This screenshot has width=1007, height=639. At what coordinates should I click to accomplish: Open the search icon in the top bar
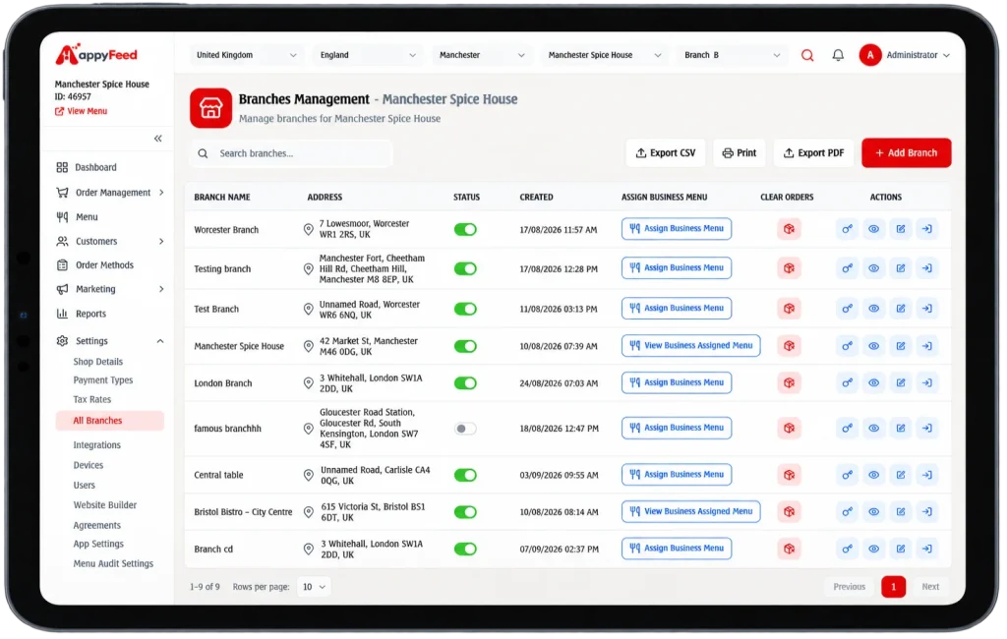[807, 55]
